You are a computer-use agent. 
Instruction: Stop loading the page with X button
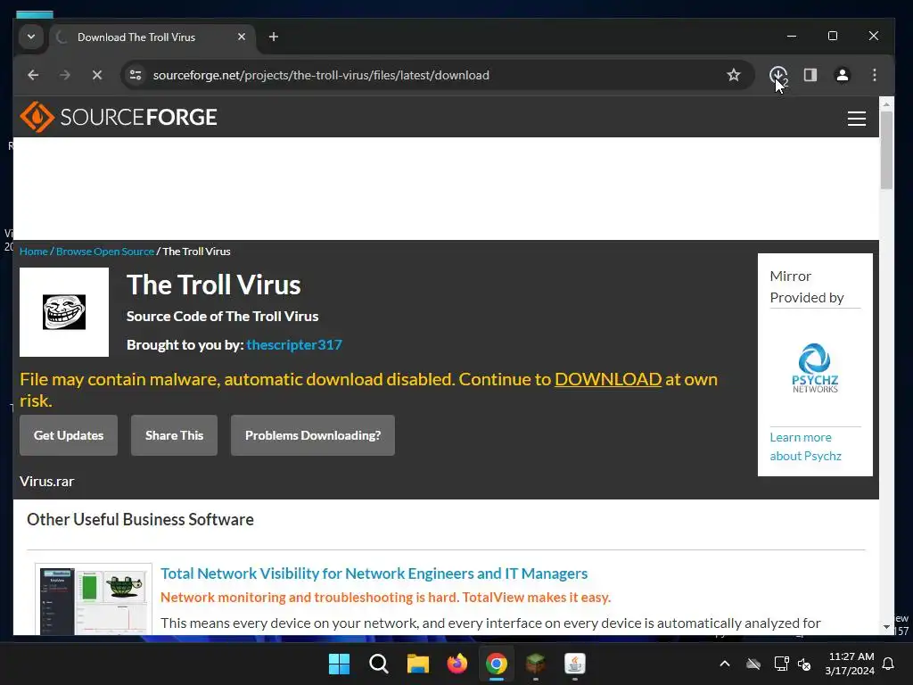pos(96,75)
